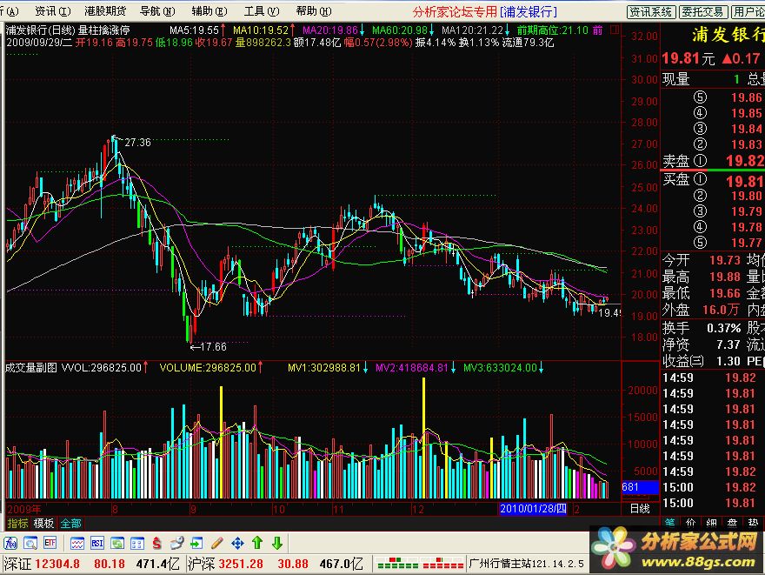The height and width of the screenshot is (575, 765).
Task: Click the blue four-way move arrows icon
Action: (237, 543)
